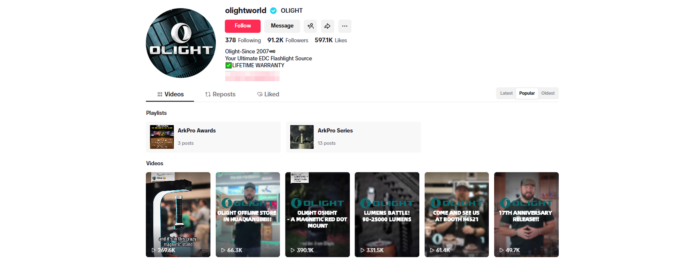Image resolution: width=696 pixels, height=262 pixels.
Task: Follow the olightworld account
Action: 243,26
